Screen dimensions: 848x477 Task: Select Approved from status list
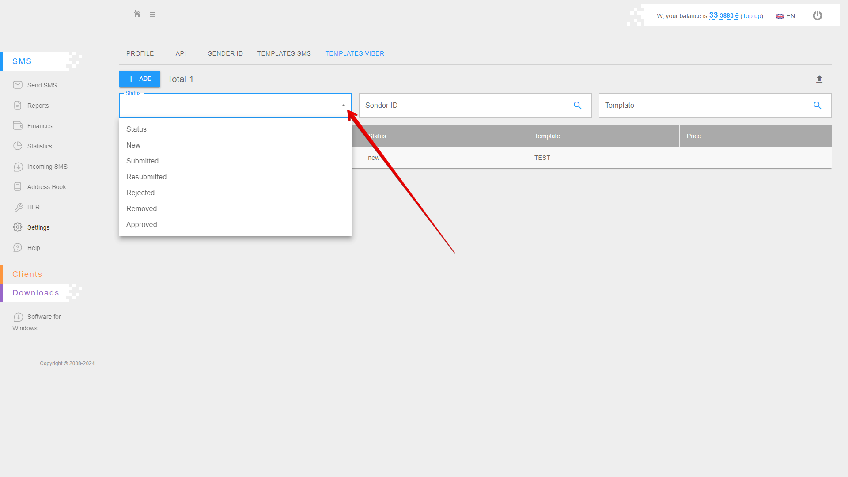point(141,224)
